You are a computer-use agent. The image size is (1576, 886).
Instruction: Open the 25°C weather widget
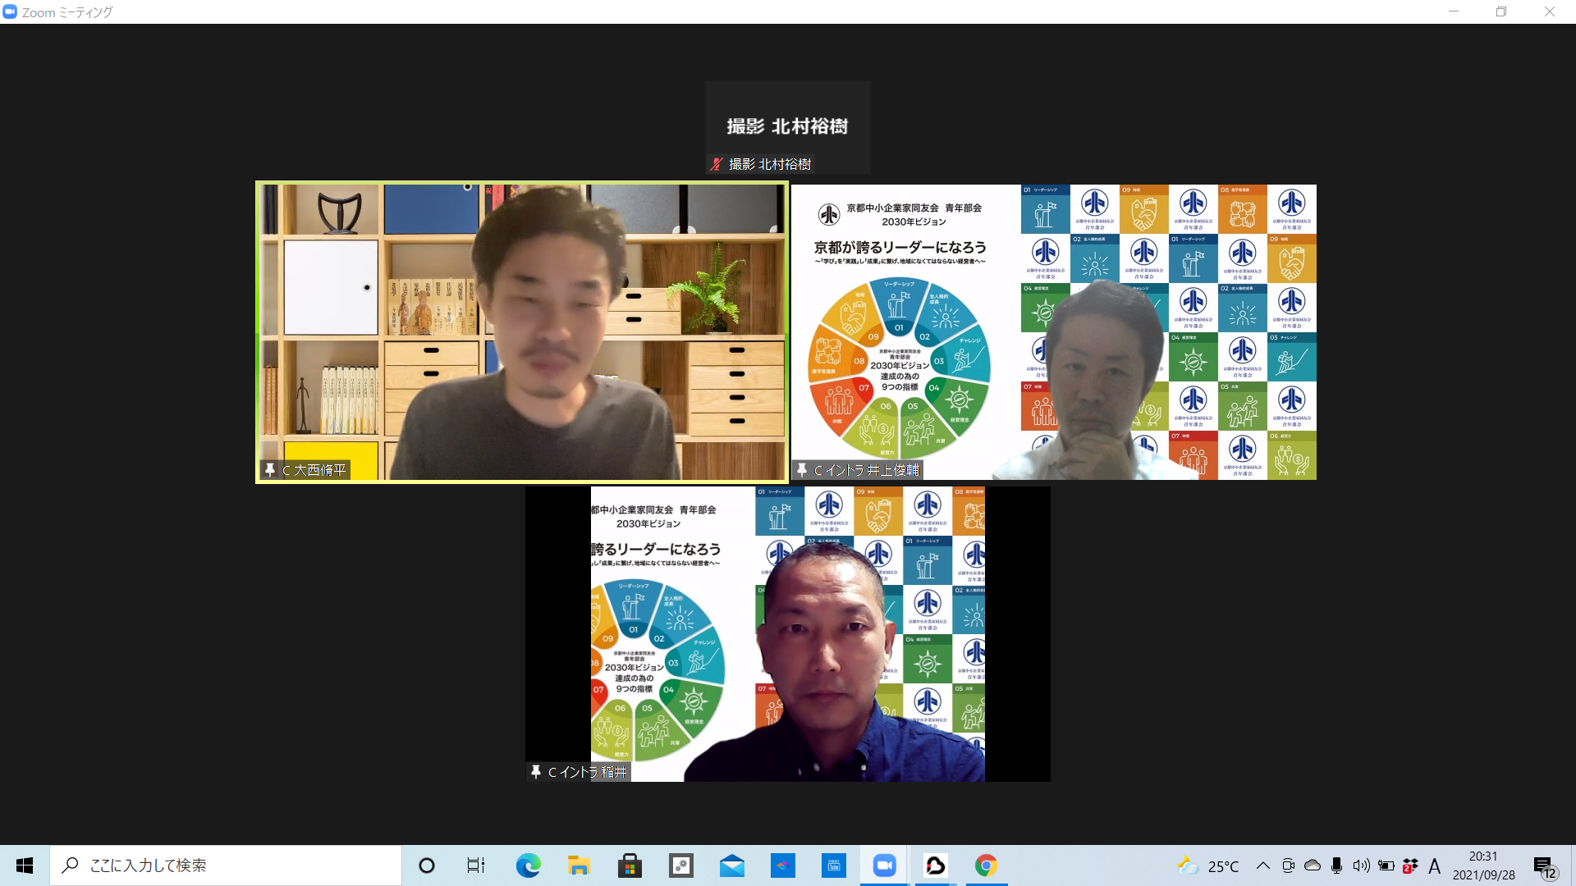pos(1208,865)
